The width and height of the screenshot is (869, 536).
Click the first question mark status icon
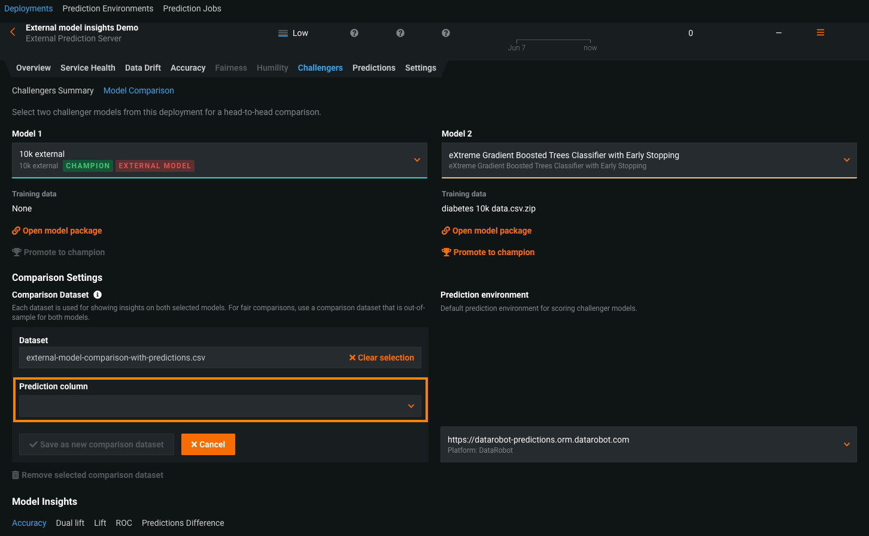click(x=354, y=33)
